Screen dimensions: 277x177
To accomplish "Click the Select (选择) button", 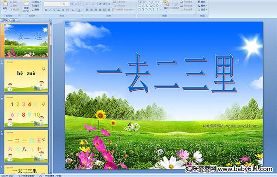I will click(x=203, y=10).
